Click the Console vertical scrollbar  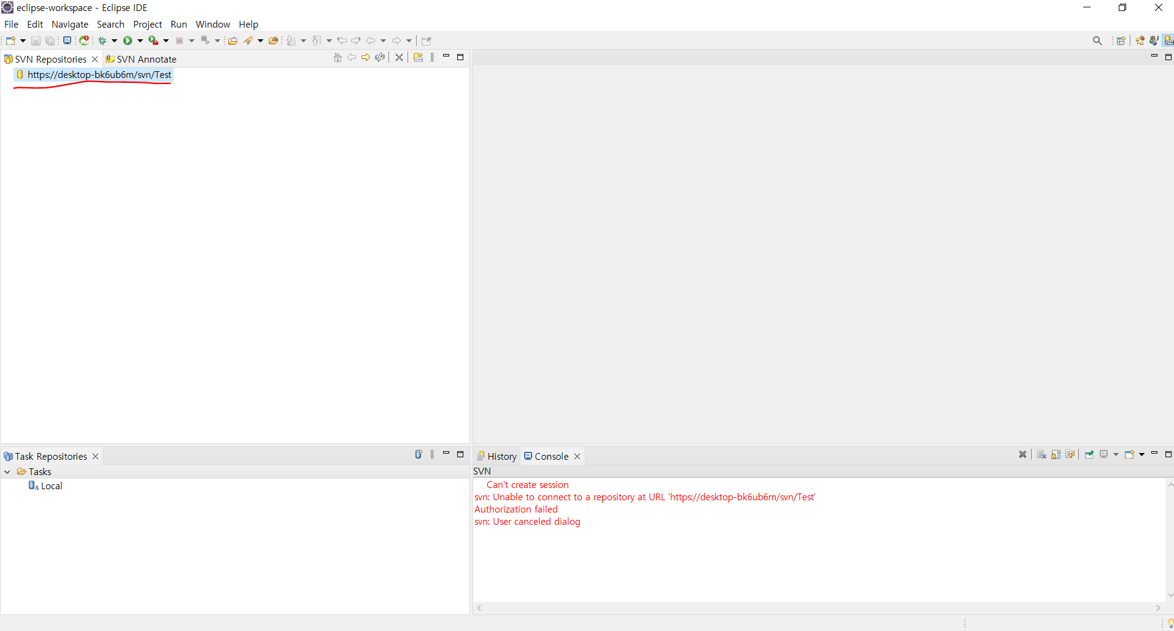[x=1170, y=540]
